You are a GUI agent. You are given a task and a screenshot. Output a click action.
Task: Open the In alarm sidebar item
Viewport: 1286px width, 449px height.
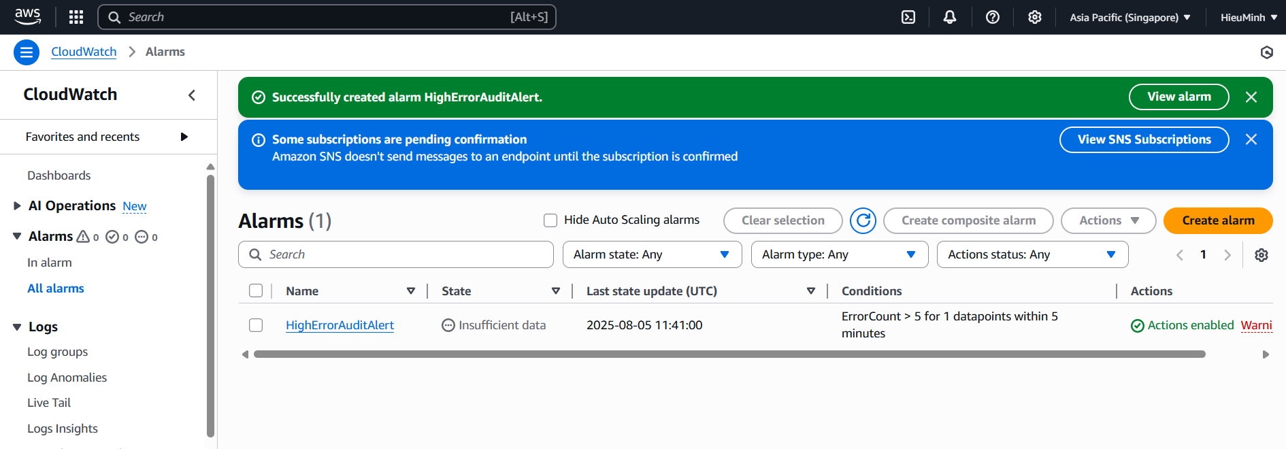coord(49,263)
